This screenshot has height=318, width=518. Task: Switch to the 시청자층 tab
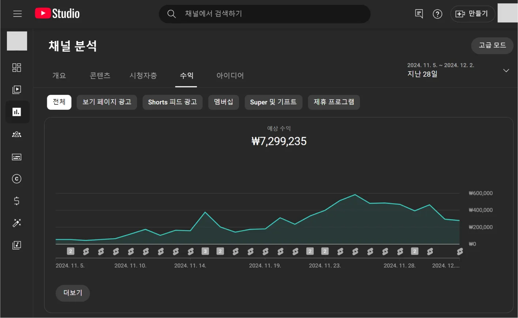point(144,76)
